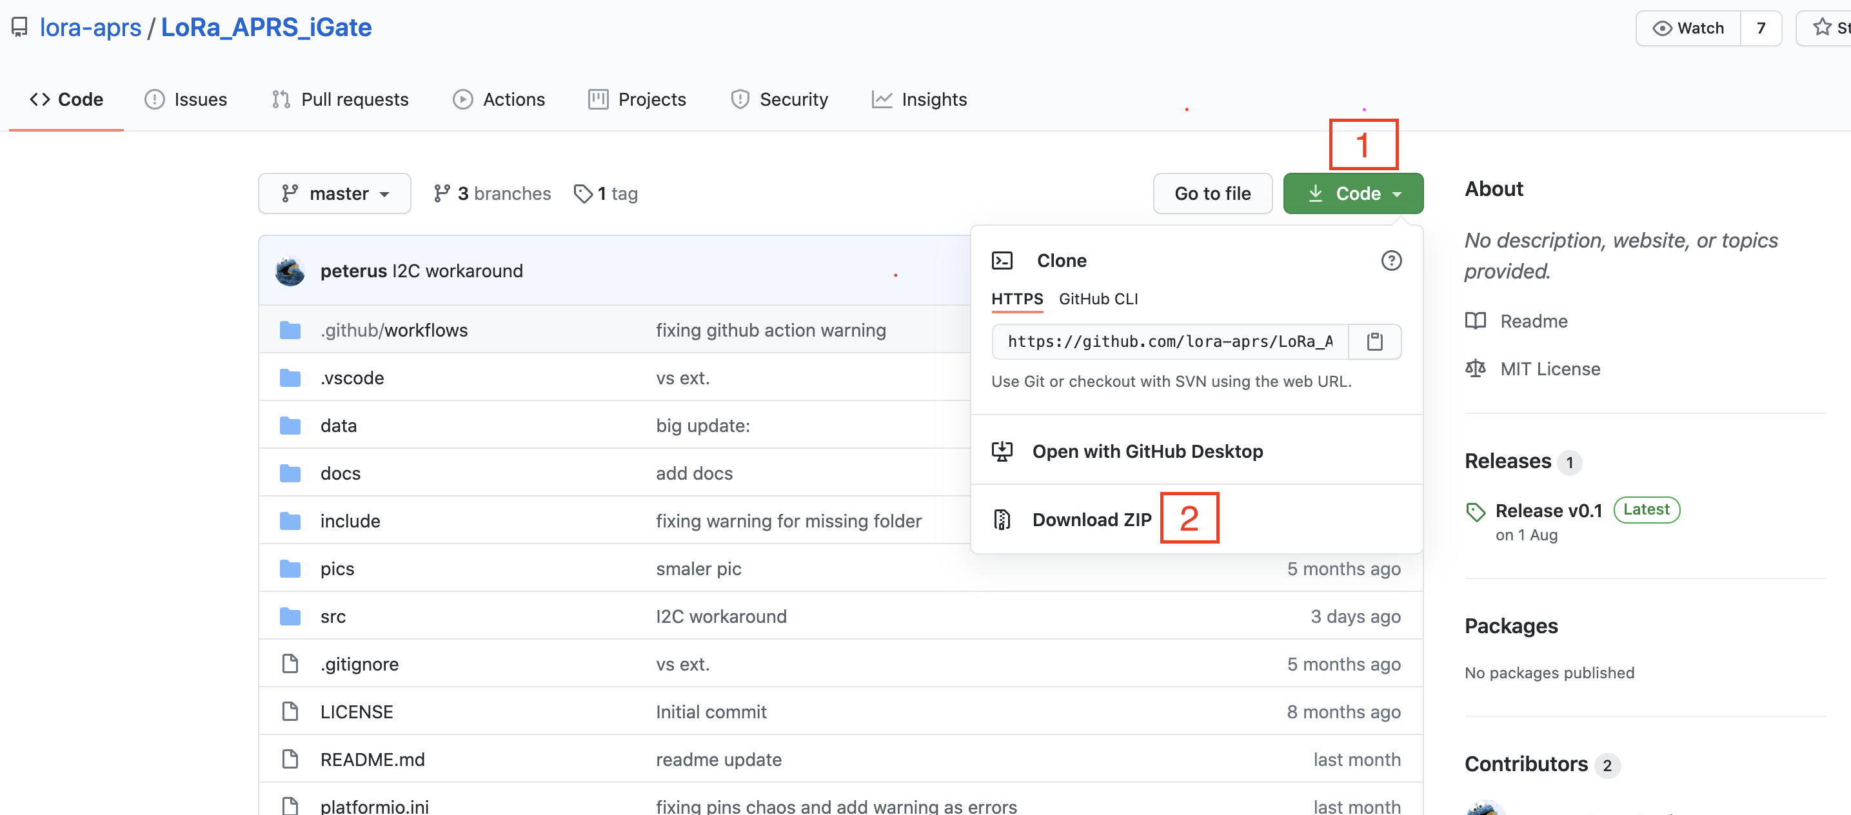Open the master branch dropdown
Screen dimensions: 1851x815
pos(335,193)
